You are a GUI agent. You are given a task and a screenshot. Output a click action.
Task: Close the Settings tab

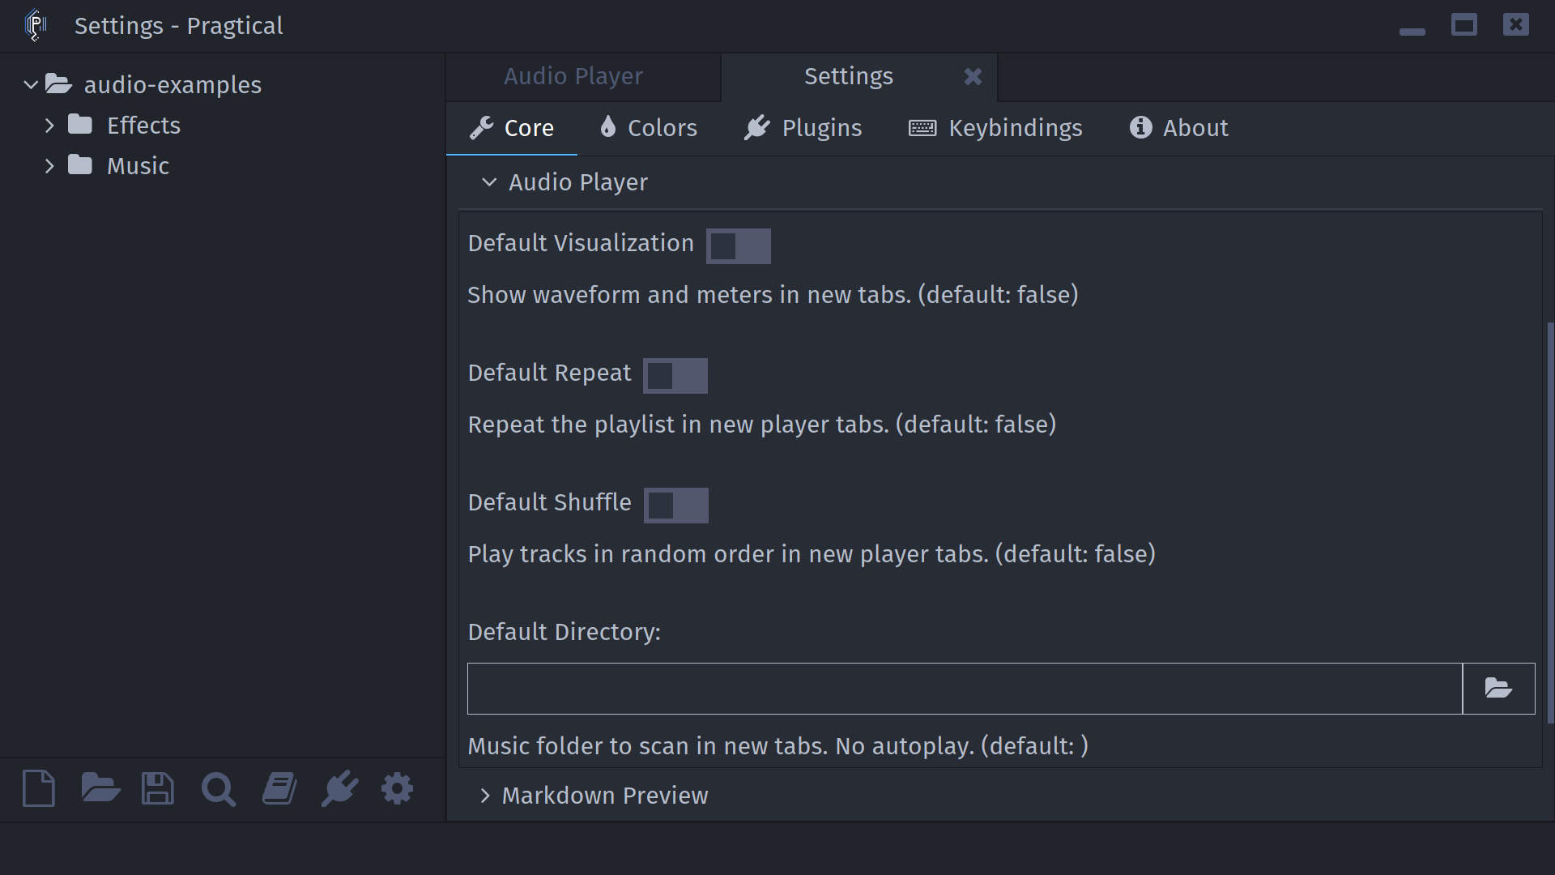click(x=973, y=76)
